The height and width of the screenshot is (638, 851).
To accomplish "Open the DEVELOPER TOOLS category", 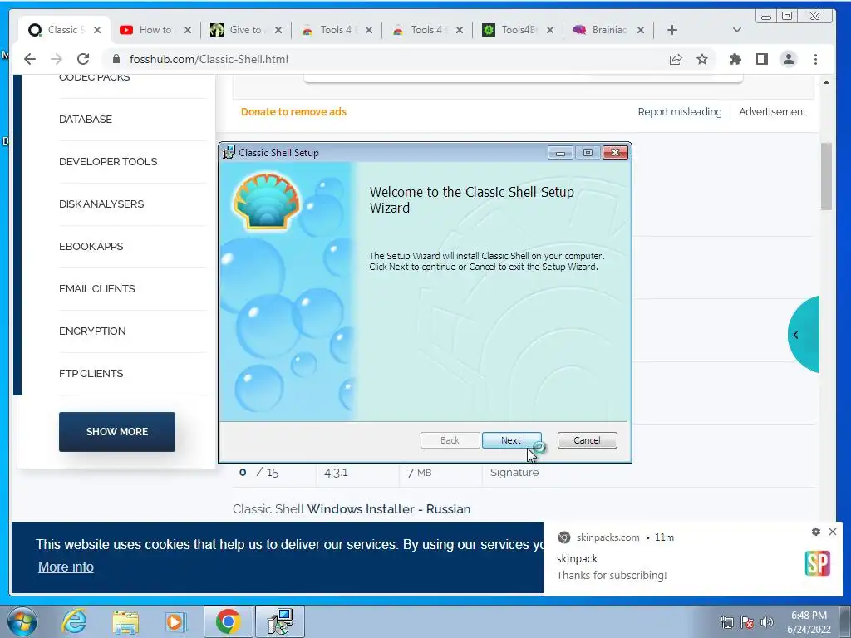I will [108, 162].
